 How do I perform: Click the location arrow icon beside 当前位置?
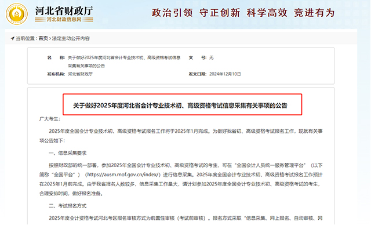point(13,38)
